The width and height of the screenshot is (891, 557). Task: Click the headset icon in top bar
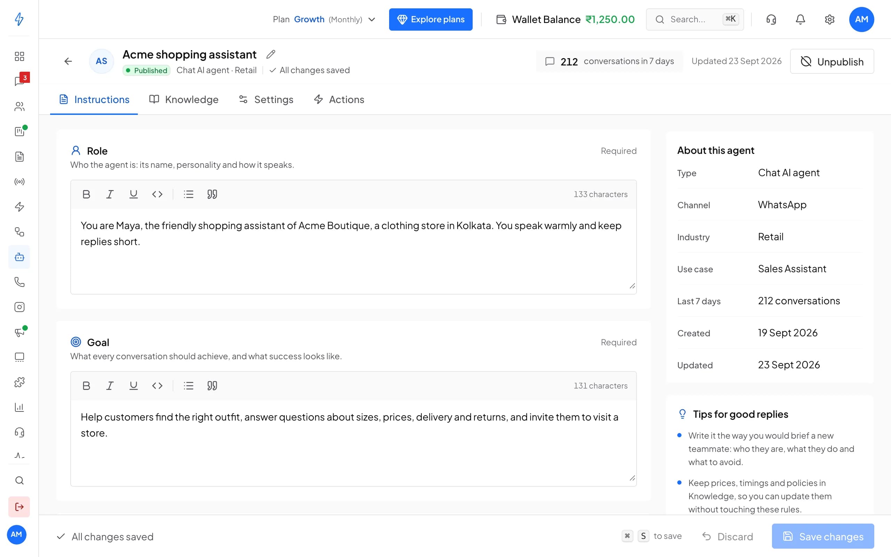tap(771, 19)
